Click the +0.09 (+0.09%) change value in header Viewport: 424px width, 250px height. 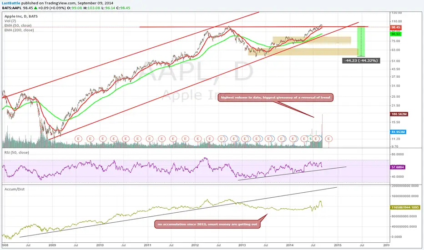click(52, 8)
